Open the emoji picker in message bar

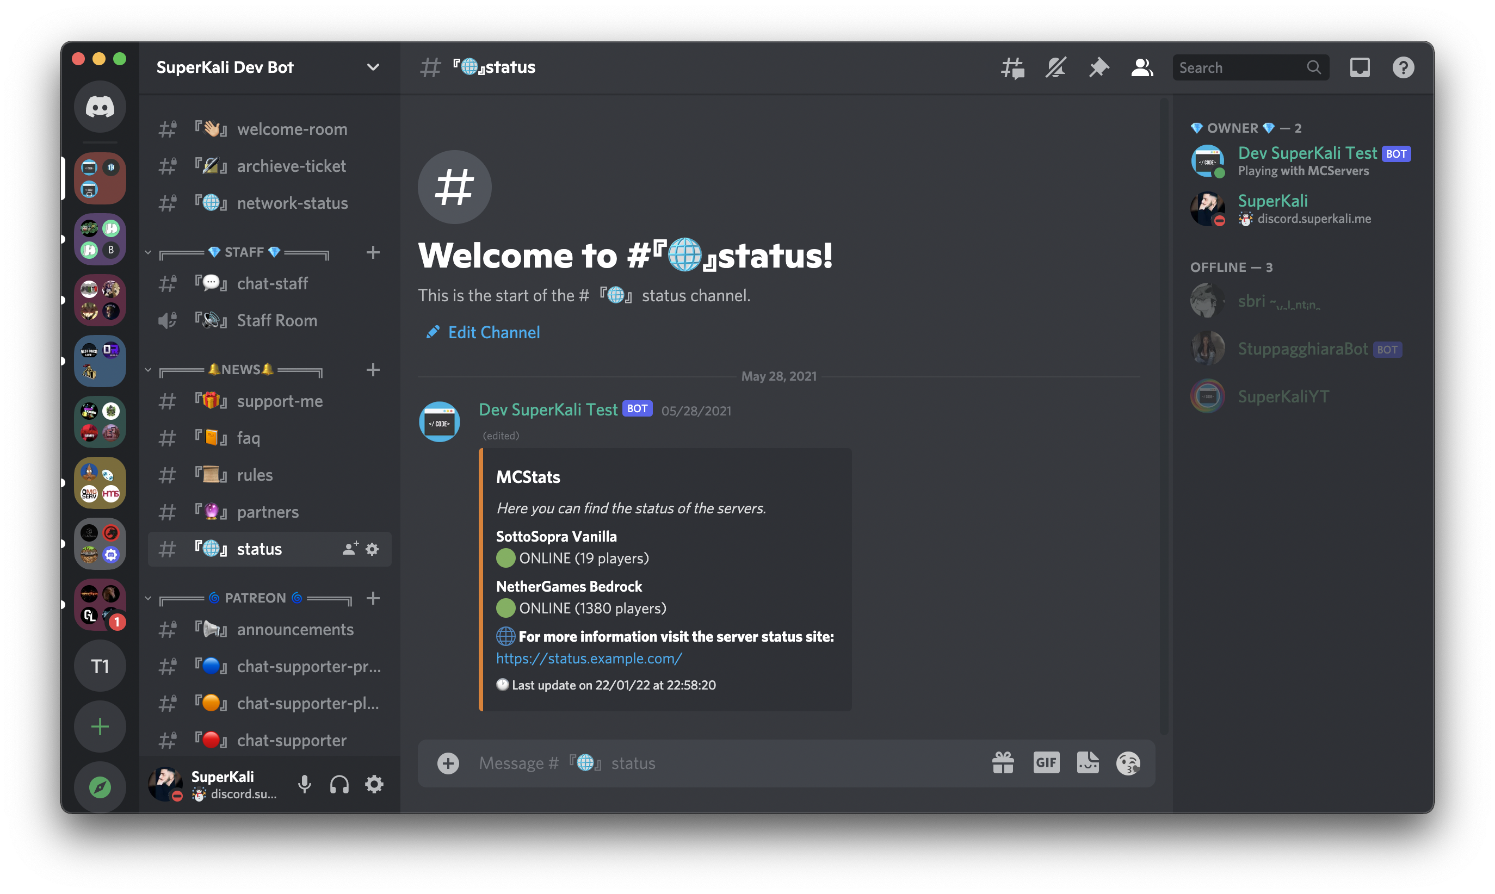(x=1128, y=762)
